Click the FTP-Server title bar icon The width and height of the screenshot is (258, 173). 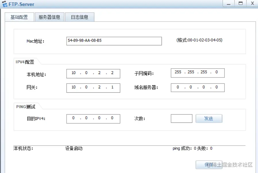tap(4, 4)
